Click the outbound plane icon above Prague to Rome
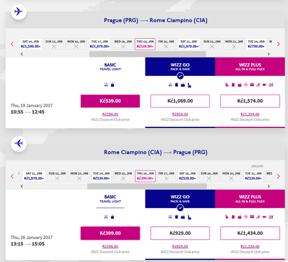This screenshot has height=262, width=288. tap(19, 12)
